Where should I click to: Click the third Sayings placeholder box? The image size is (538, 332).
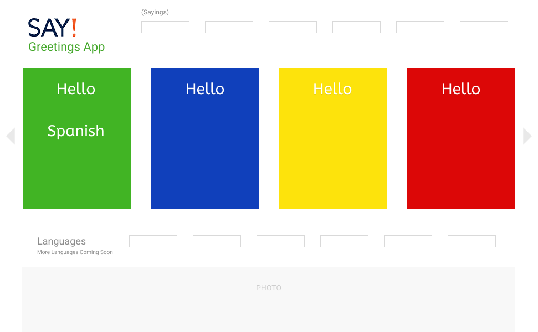[x=293, y=27]
